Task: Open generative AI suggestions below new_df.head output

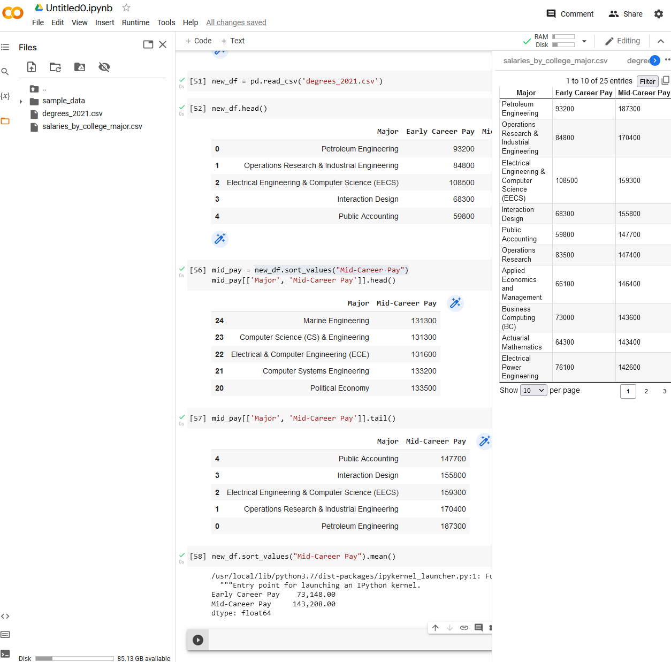Action: [x=220, y=239]
